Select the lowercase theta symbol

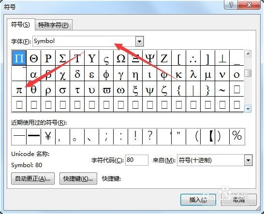point(34,89)
